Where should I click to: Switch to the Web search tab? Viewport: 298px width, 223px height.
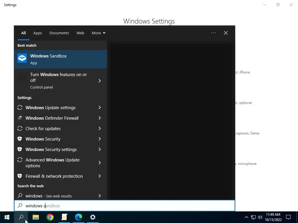click(80, 33)
